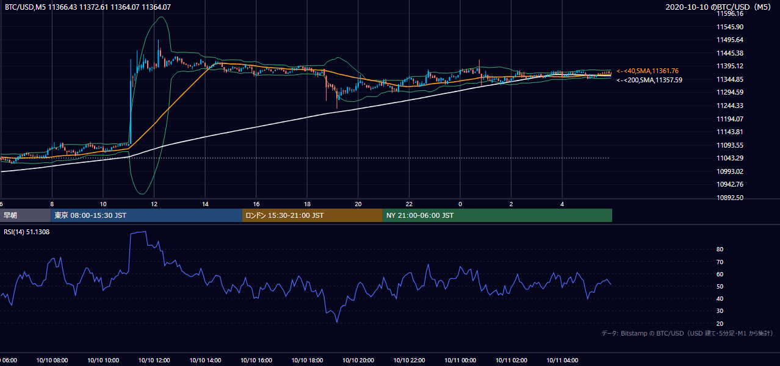Click the 10/10 22:00 date label
The height and width of the screenshot is (366, 780).
tap(409, 361)
